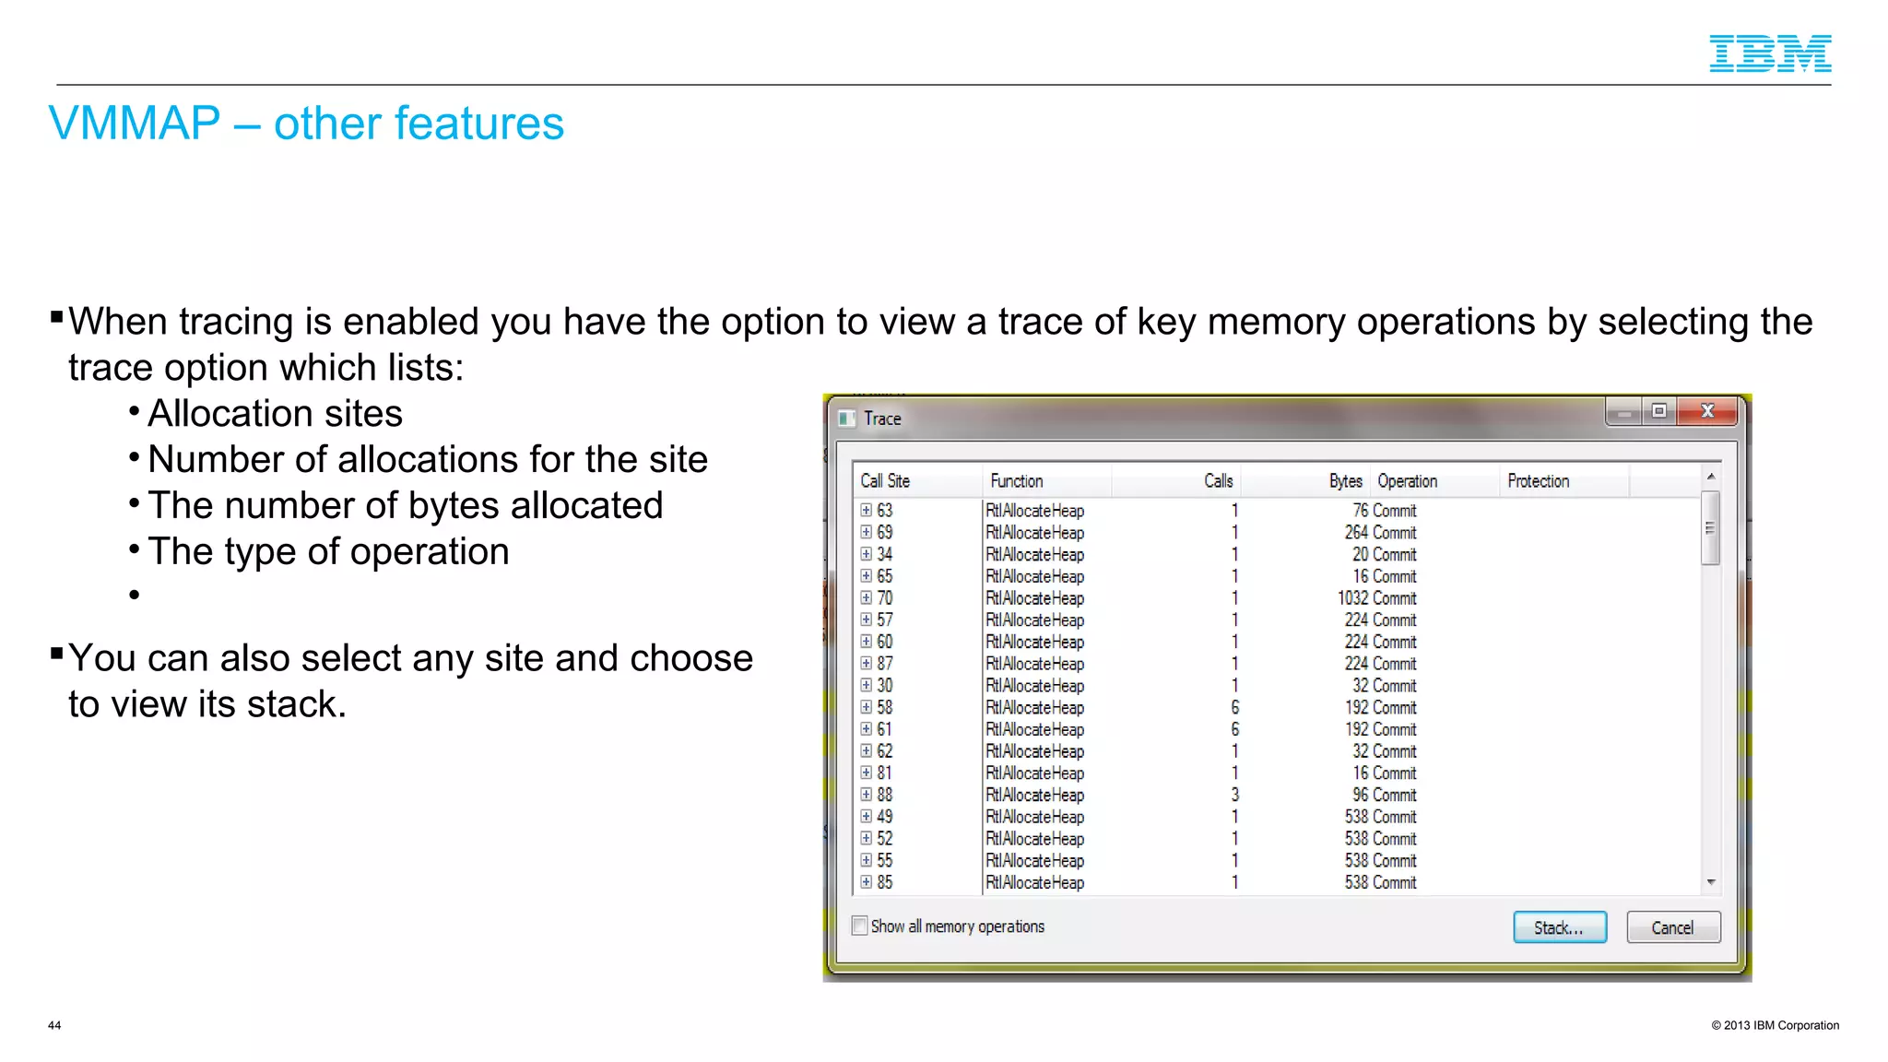Sort by Call Site column header

917,480
